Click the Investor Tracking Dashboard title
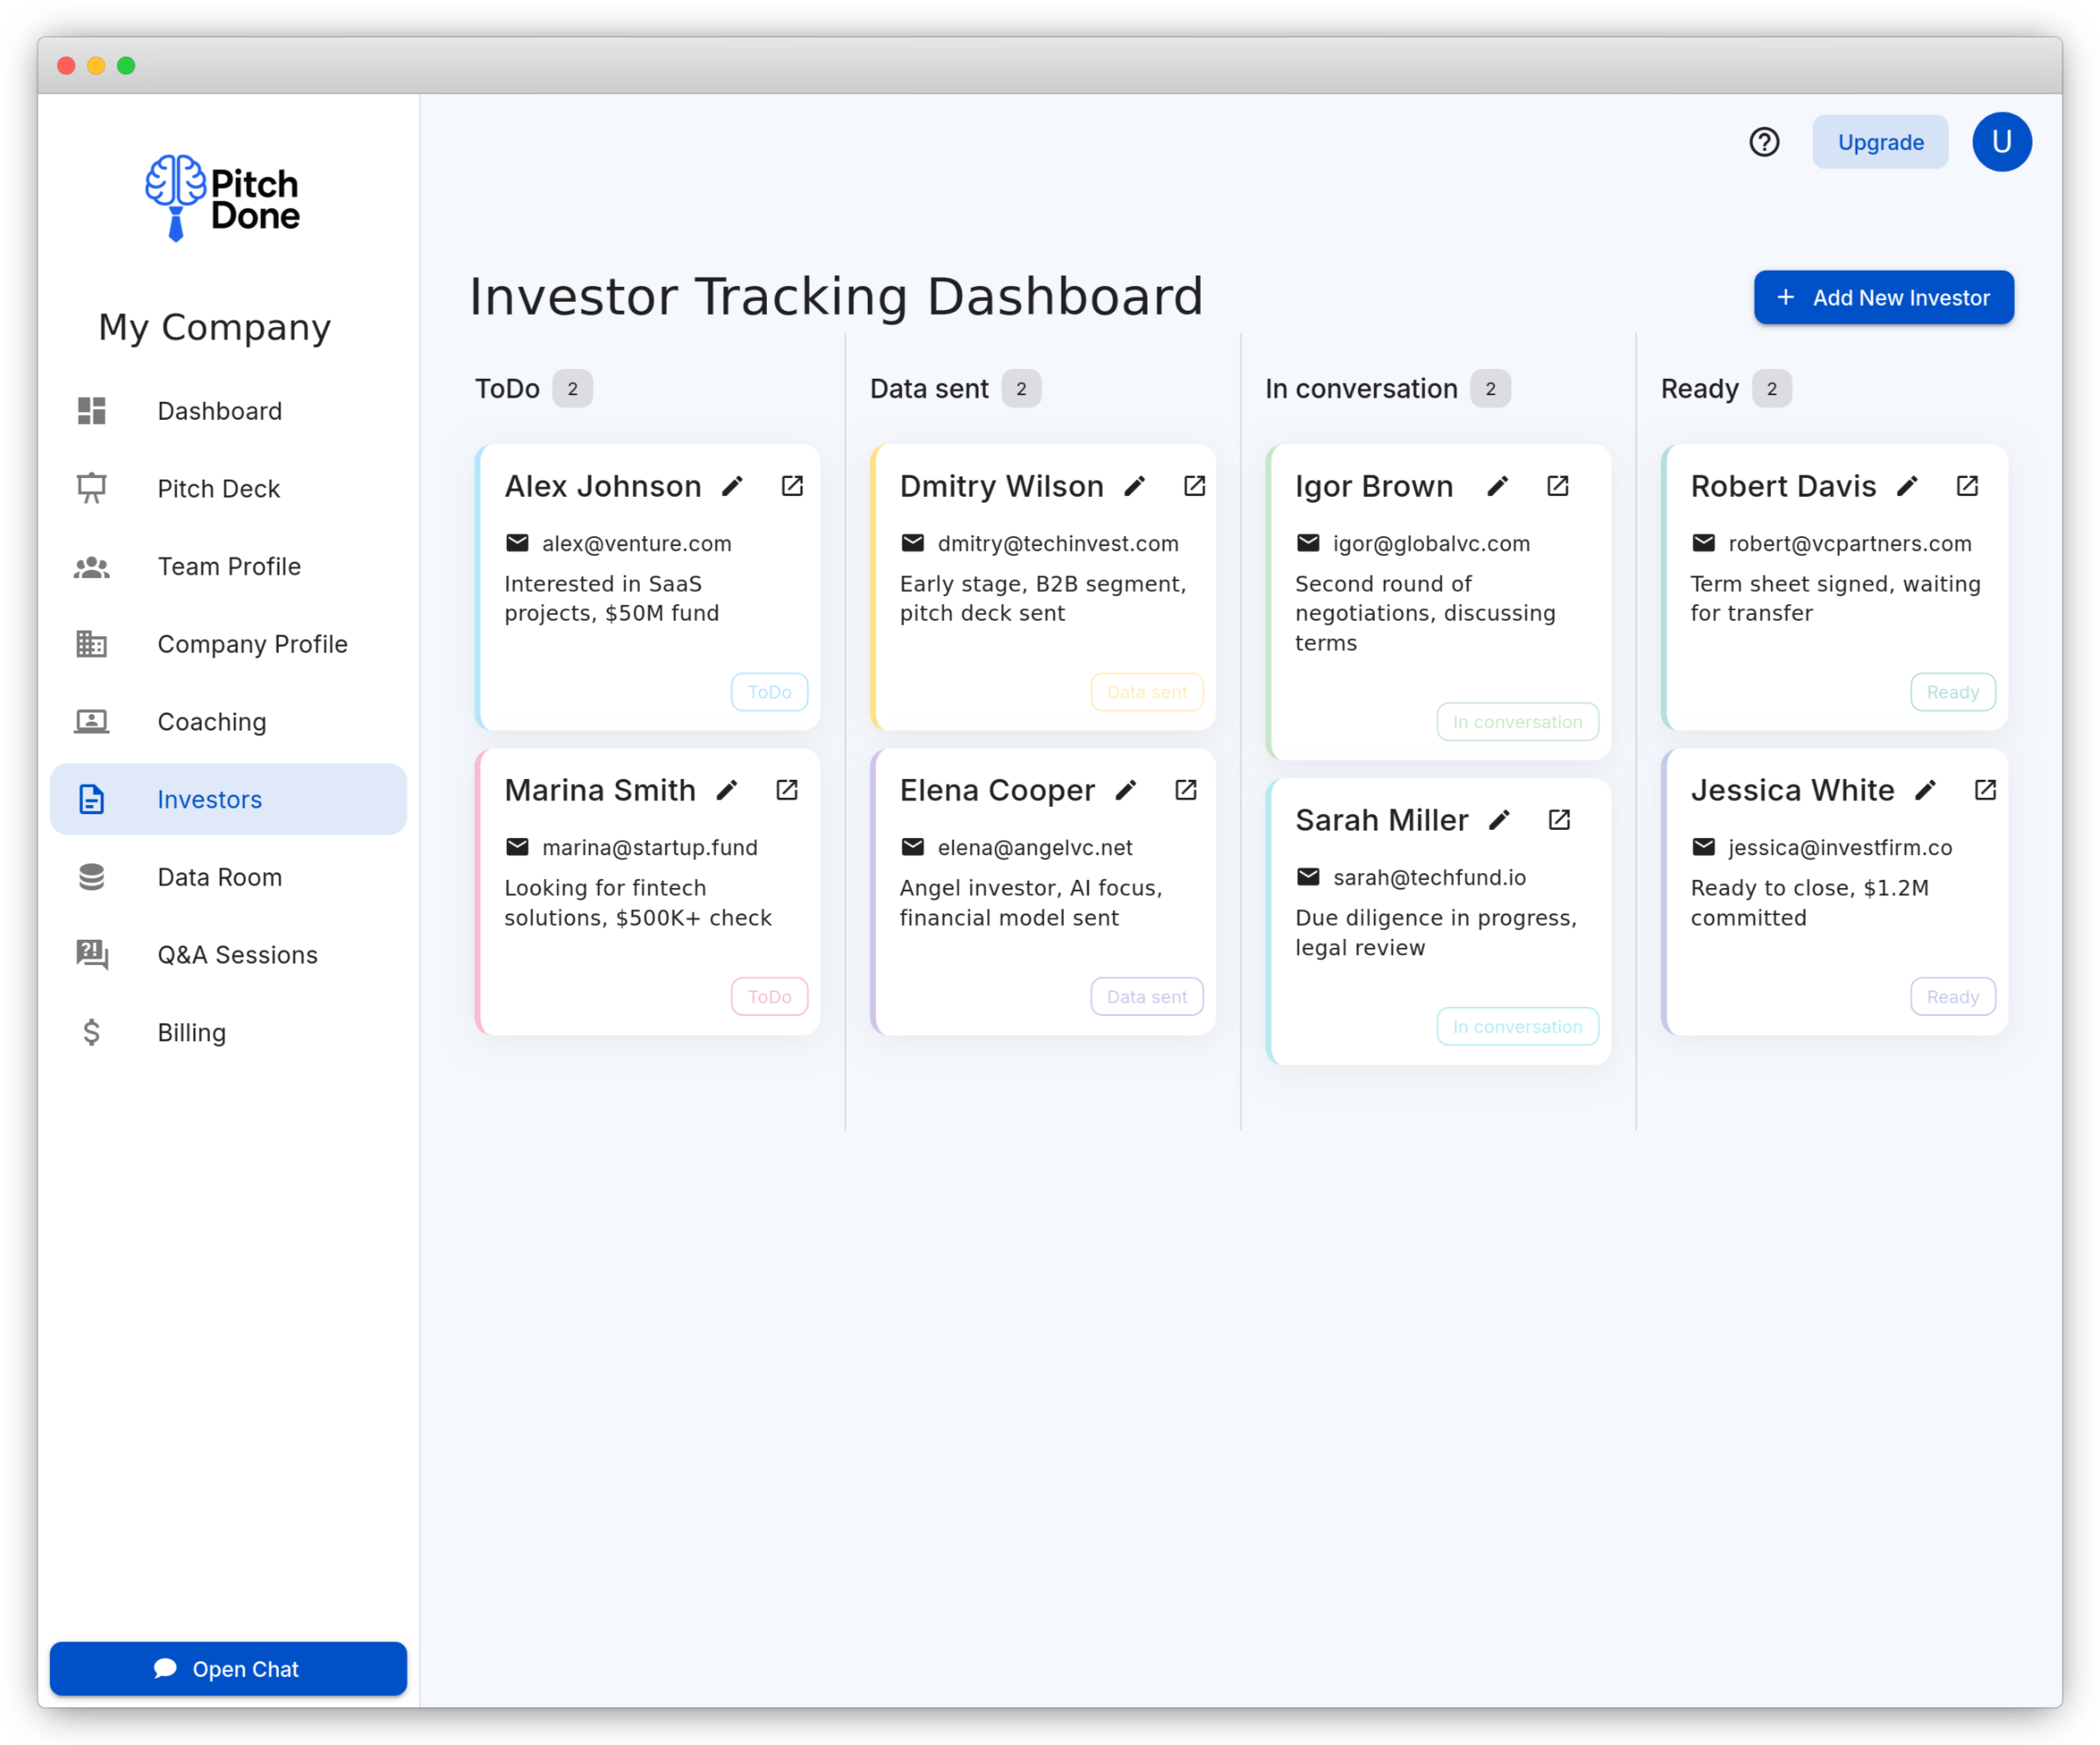Screen dimensions: 2100x1745 (836, 297)
